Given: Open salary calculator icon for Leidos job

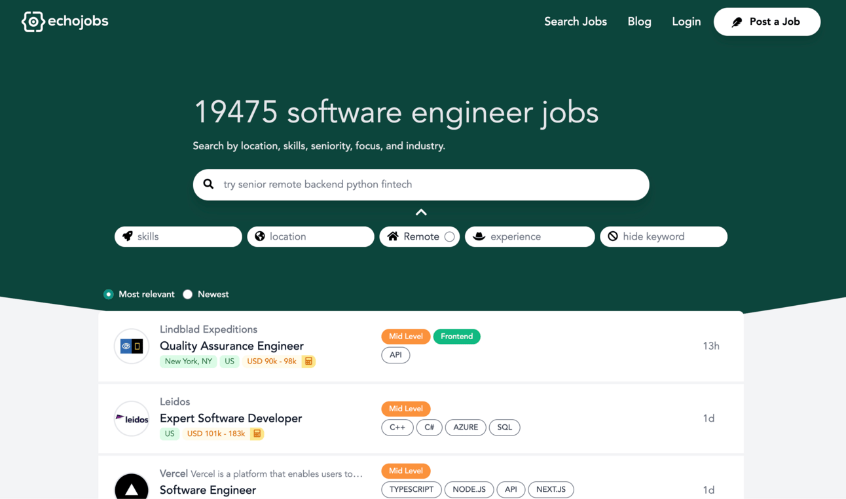Looking at the screenshot, I should click(x=257, y=434).
